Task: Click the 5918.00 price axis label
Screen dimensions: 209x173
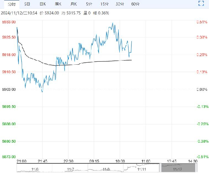Action: pyautogui.click(x=9, y=55)
